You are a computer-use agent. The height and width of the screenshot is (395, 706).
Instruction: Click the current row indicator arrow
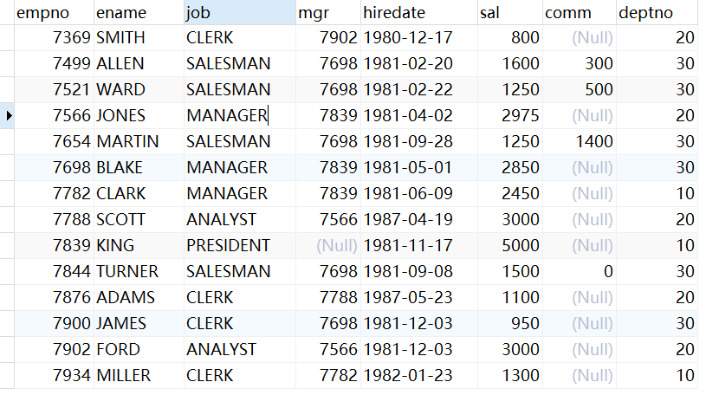(x=9, y=115)
